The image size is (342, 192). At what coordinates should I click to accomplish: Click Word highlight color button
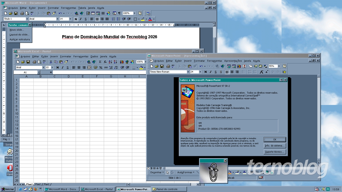(143, 19)
